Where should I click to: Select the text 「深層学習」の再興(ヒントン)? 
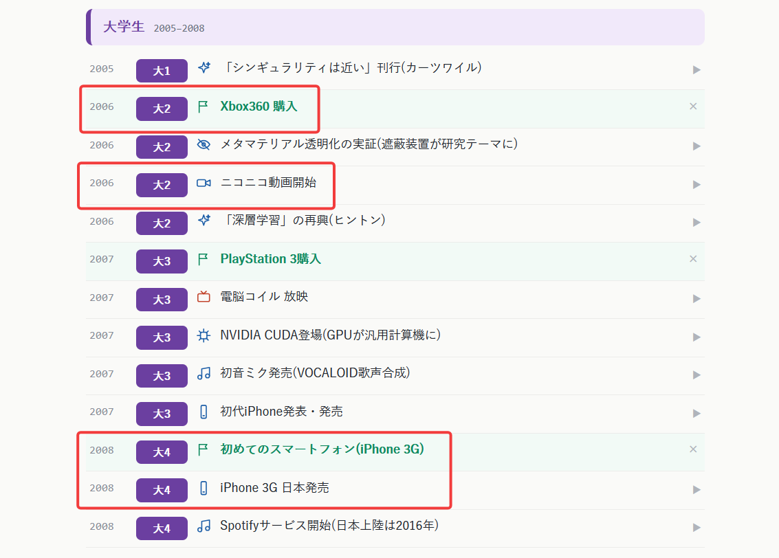[303, 220]
